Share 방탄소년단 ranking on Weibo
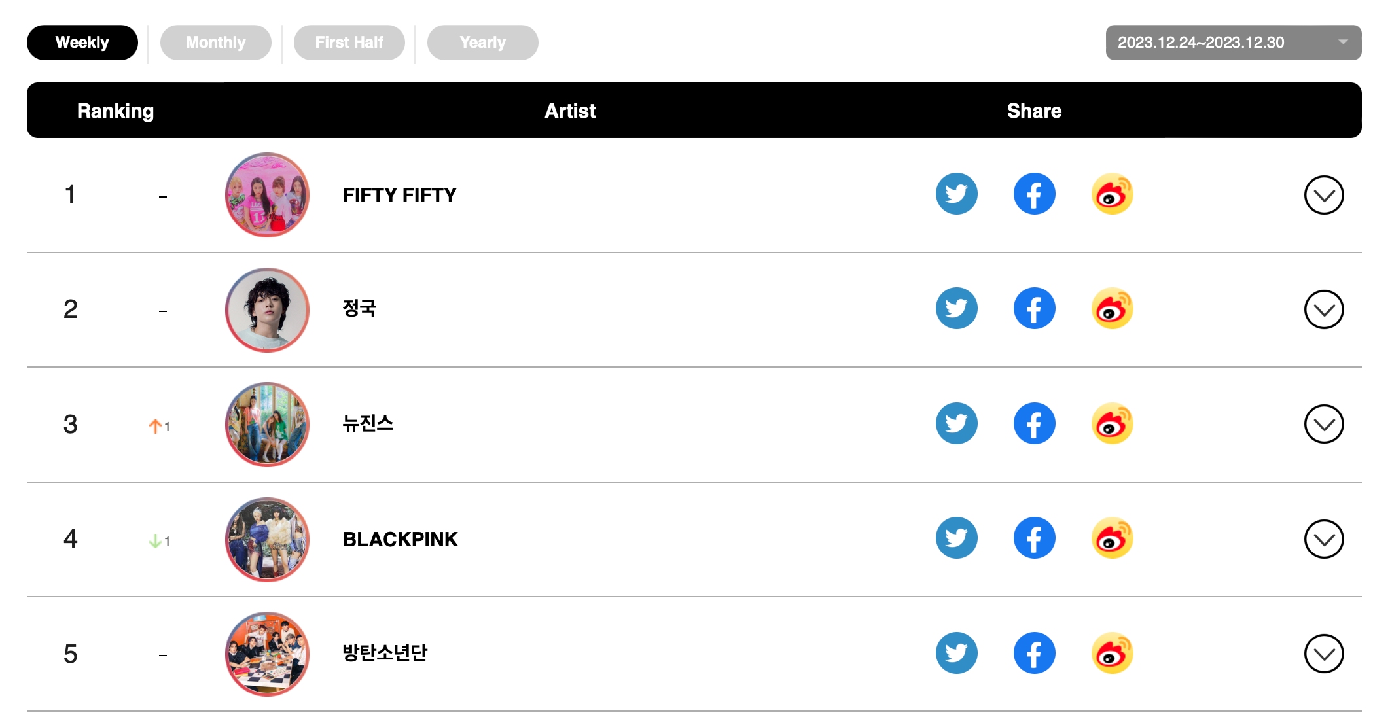The image size is (1390, 719). (1112, 653)
